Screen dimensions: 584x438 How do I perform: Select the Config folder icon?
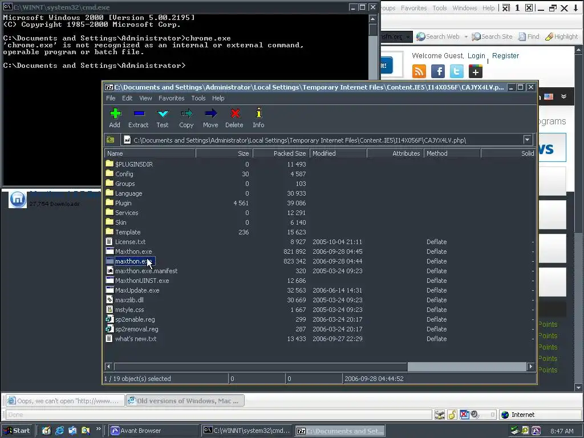[109, 173]
